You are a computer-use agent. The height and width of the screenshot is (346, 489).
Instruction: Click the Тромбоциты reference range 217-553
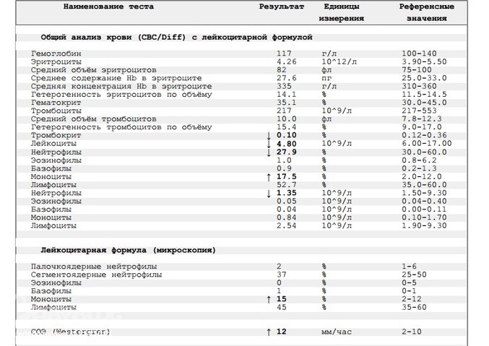[x=420, y=111]
